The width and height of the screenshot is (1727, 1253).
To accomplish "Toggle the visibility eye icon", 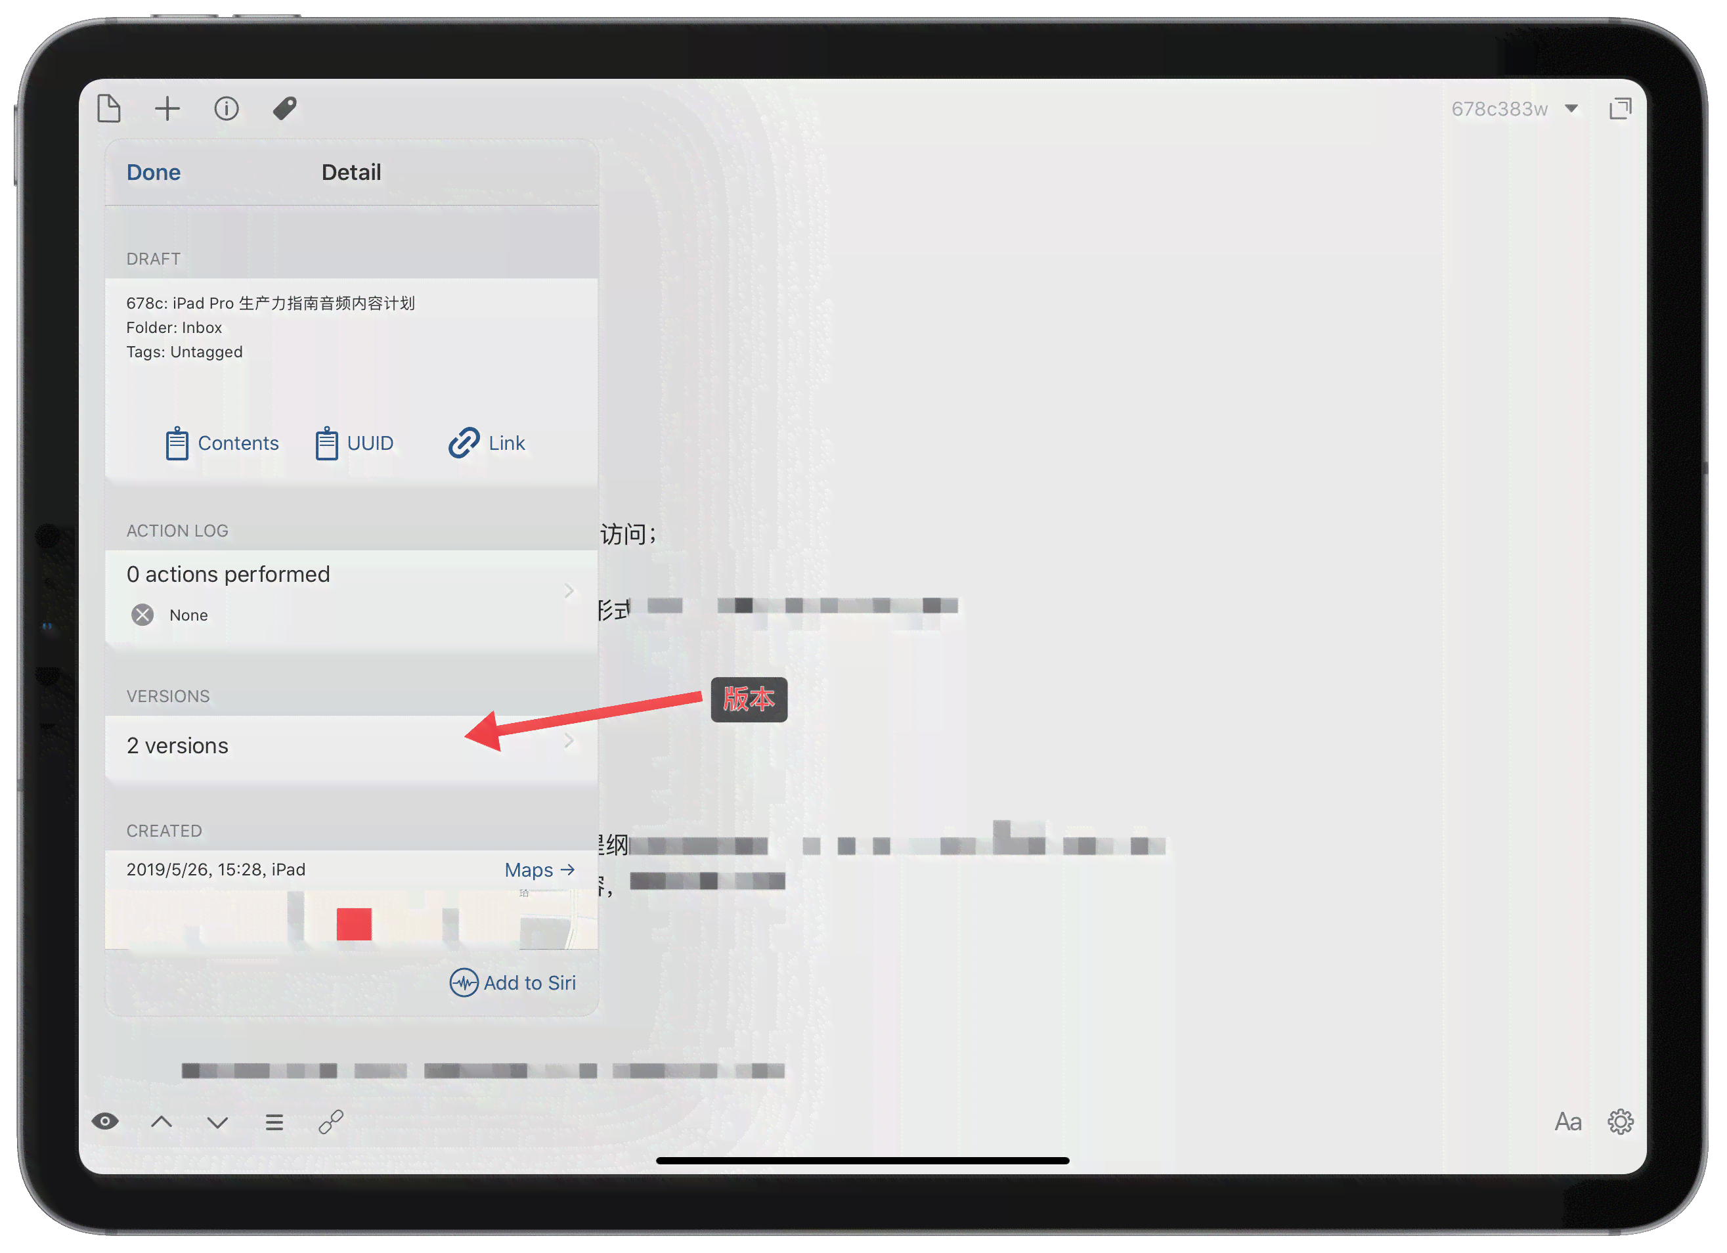I will pyautogui.click(x=106, y=1122).
